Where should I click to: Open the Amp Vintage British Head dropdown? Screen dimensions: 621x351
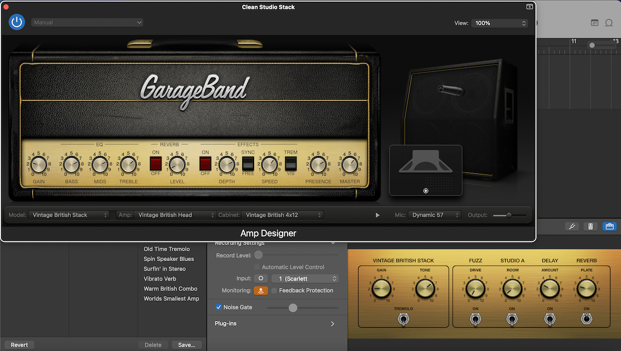(x=175, y=215)
